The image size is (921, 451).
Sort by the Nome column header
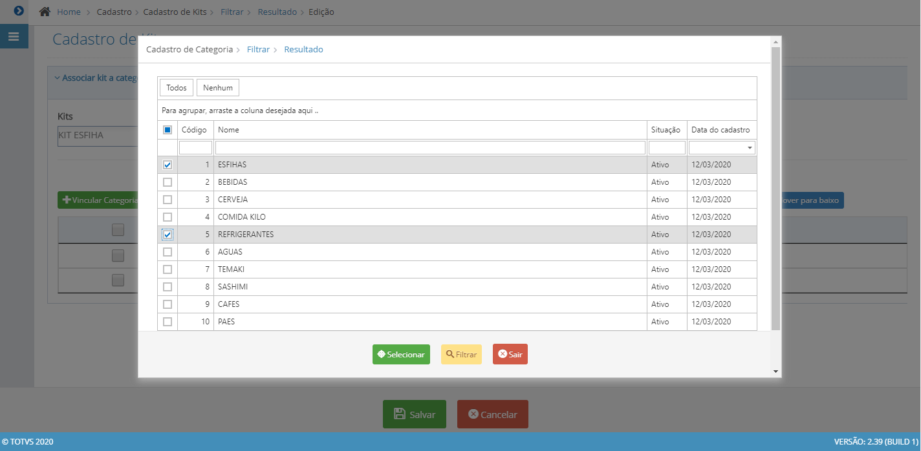point(430,130)
